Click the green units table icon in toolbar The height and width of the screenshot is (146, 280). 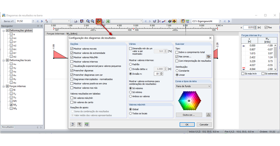click(188, 21)
